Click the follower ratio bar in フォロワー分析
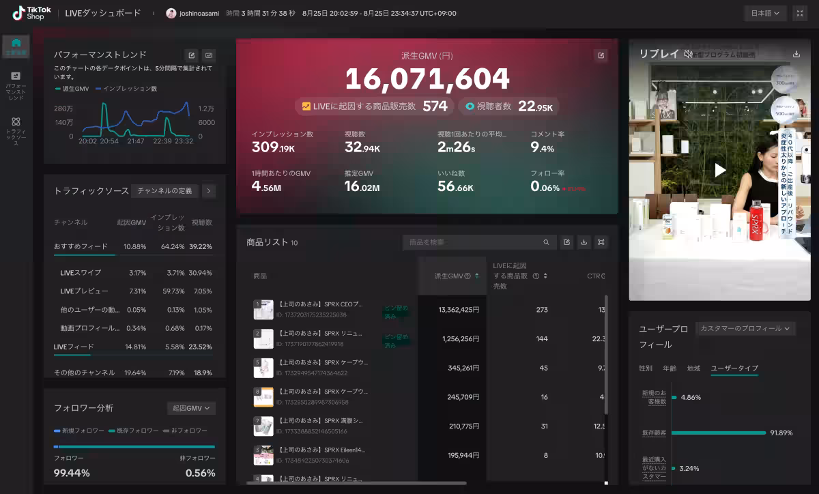 click(x=134, y=447)
